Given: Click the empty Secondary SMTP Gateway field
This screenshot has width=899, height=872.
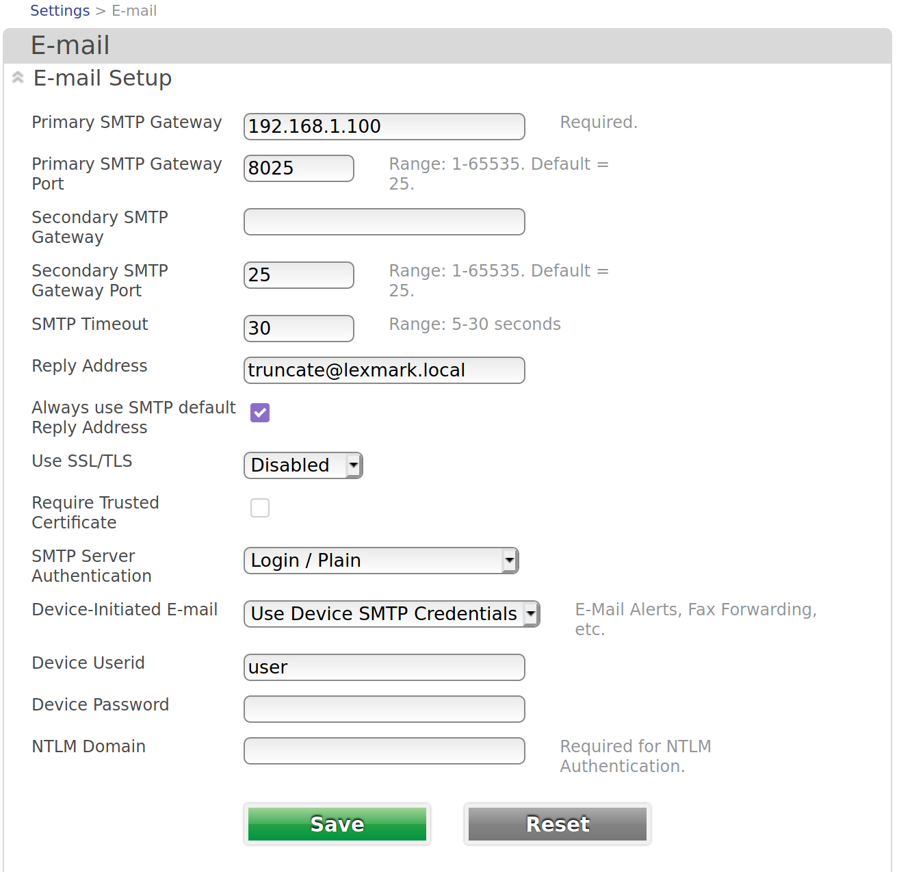Looking at the screenshot, I should point(384,222).
